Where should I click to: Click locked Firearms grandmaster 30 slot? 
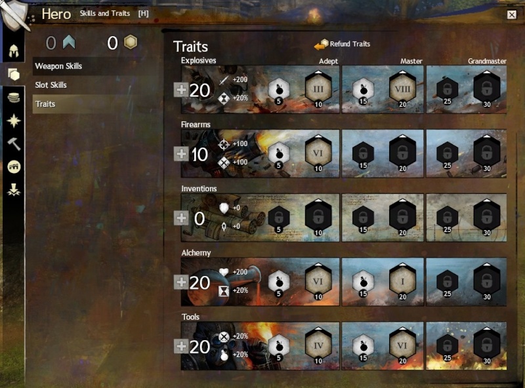[x=487, y=153]
